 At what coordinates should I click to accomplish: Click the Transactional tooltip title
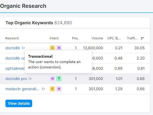click(x=40, y=56)
